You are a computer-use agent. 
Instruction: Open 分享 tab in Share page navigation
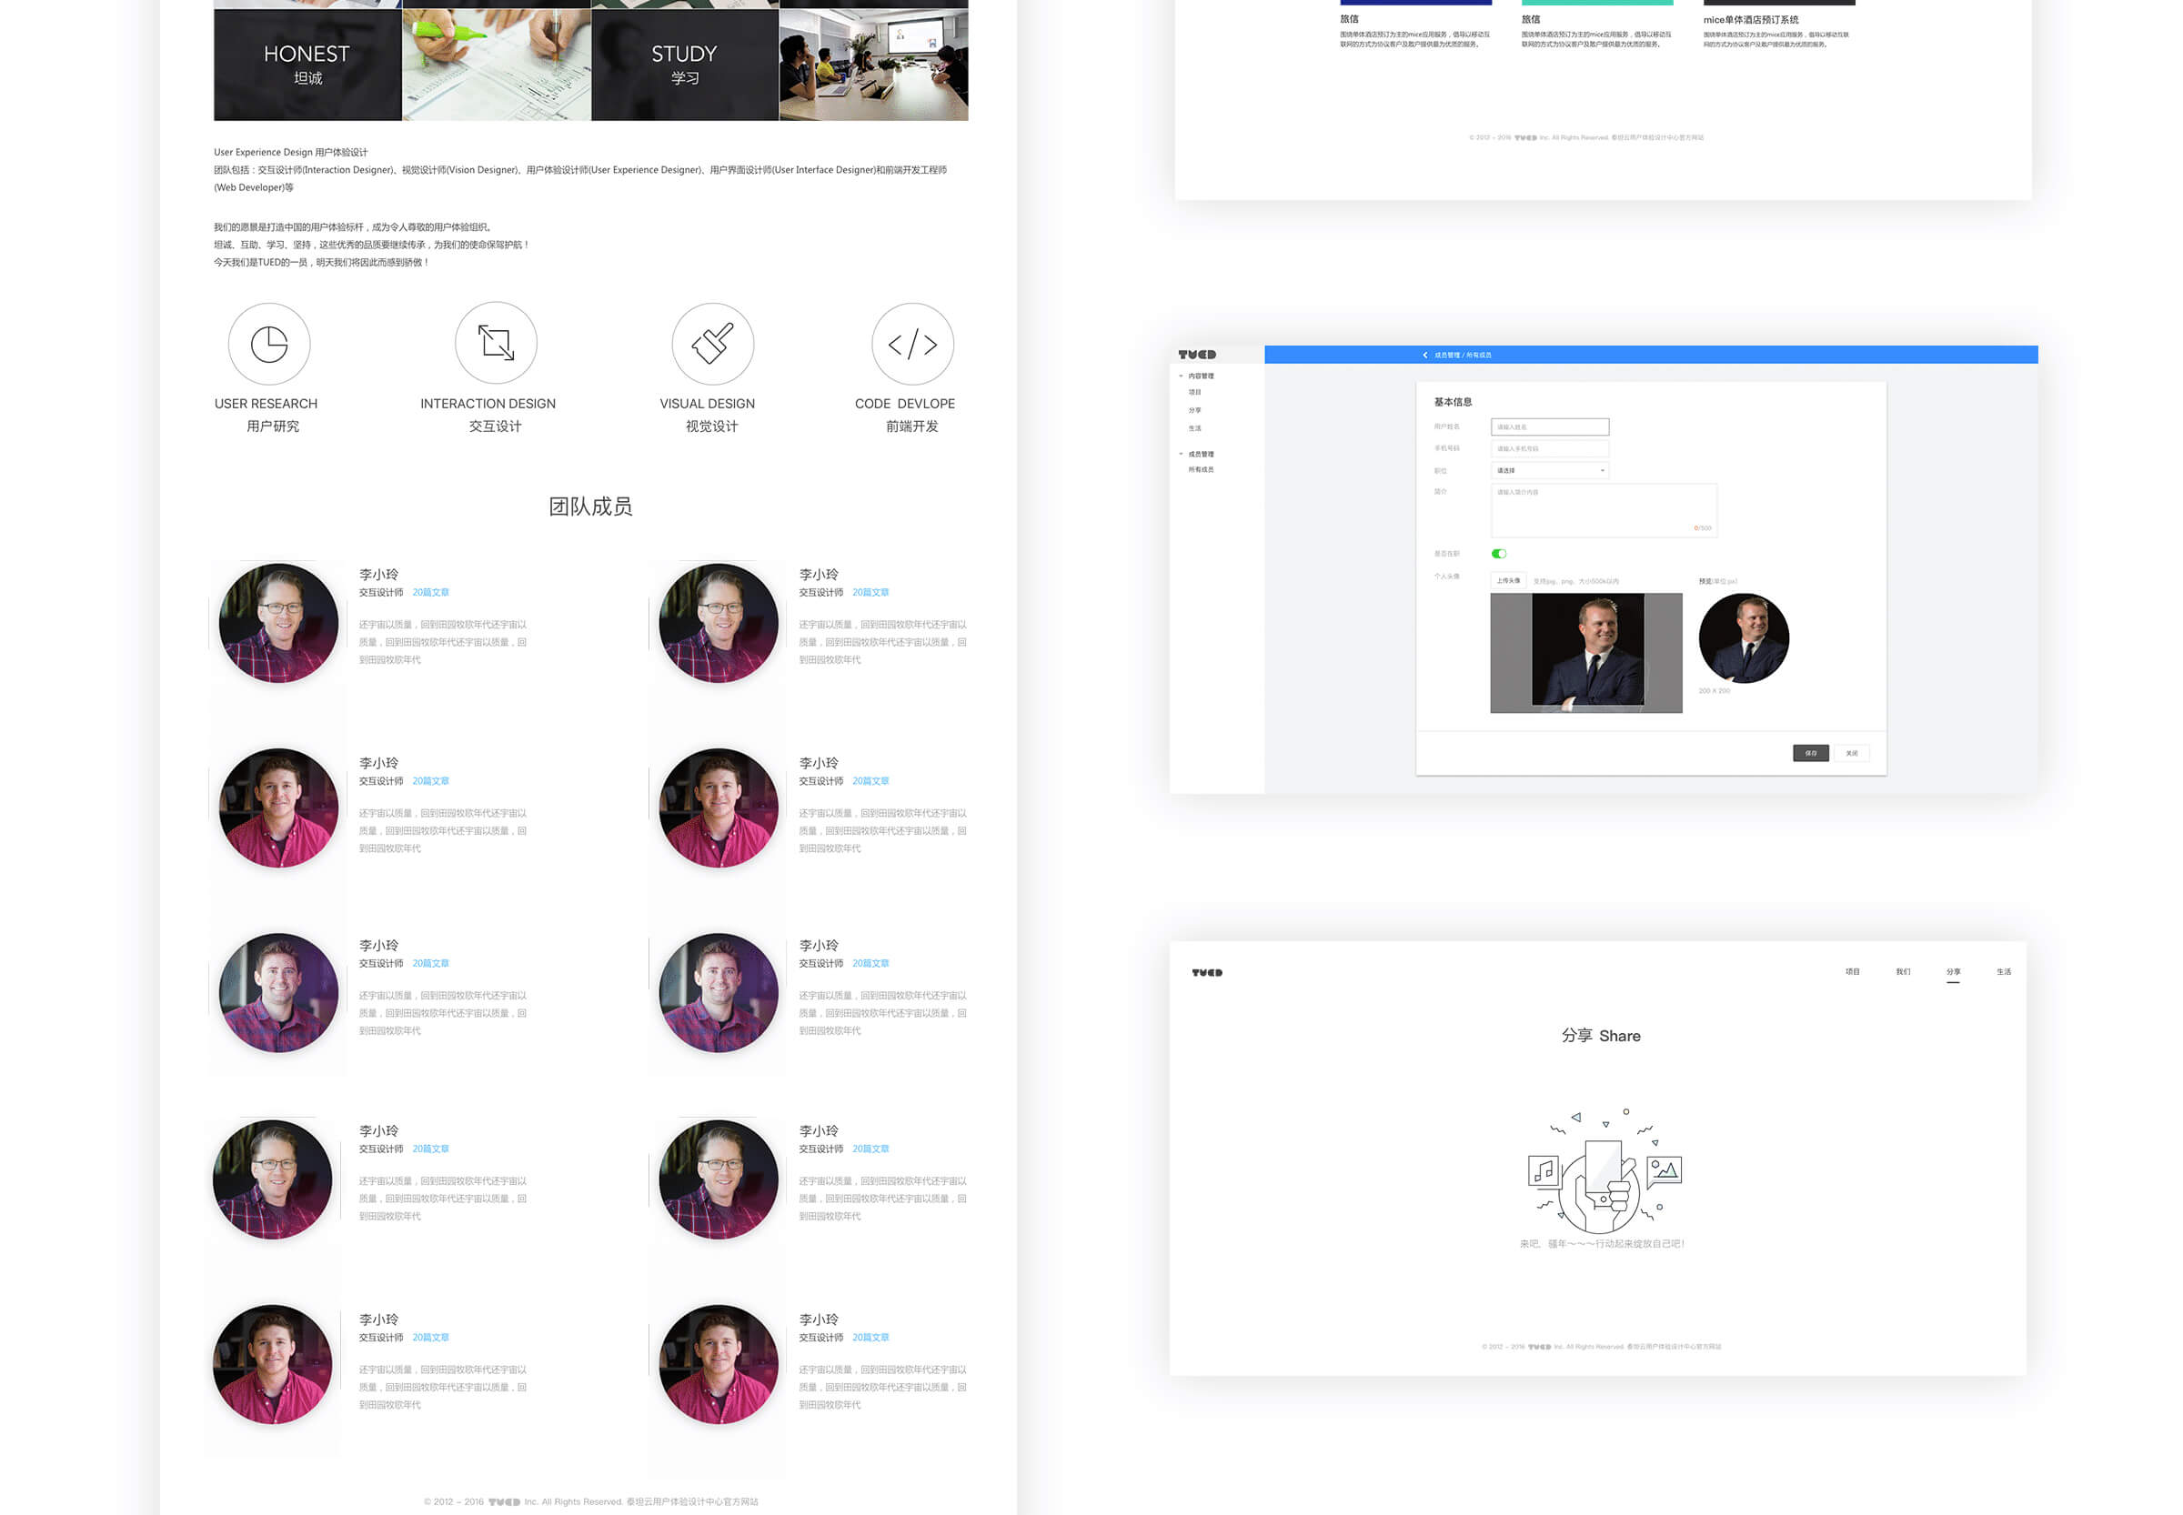[1952, 972]
